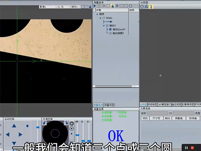Screen dimensions: 201x151
Task: Click the 测量值 column header
Action: point(178,118)
